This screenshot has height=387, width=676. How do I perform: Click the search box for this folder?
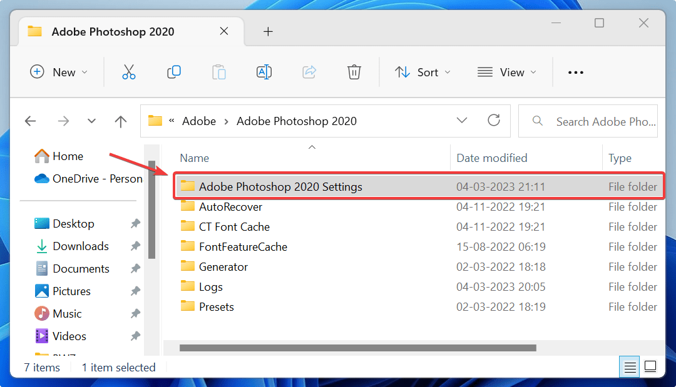[595, 121]
